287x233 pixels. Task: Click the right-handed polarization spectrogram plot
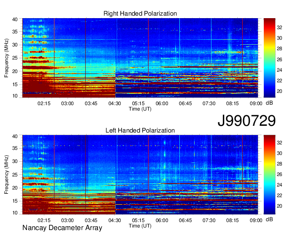click(x=140, y=58)
